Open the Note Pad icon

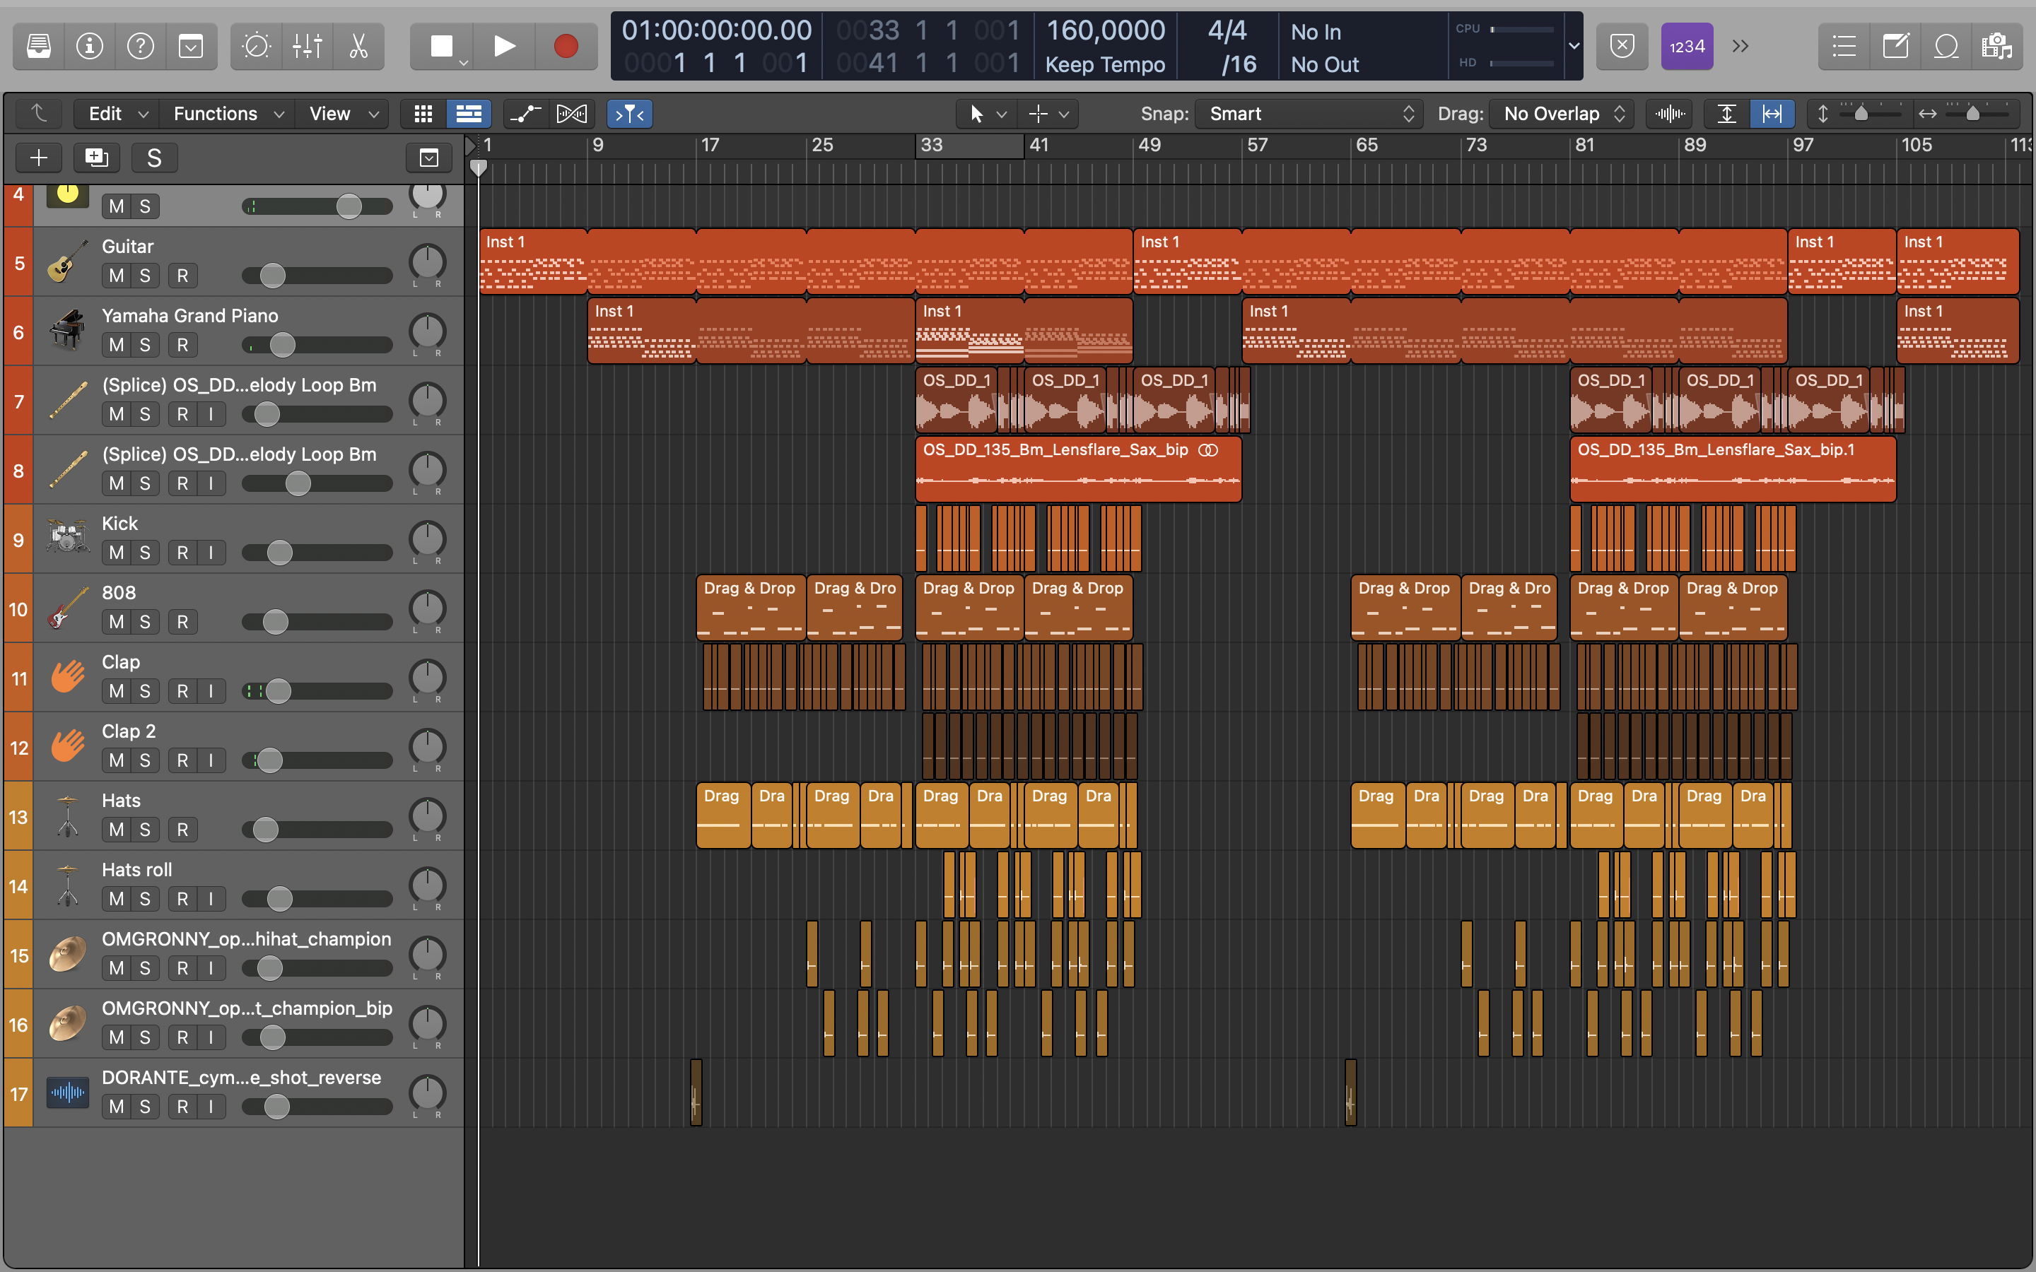1895,46
